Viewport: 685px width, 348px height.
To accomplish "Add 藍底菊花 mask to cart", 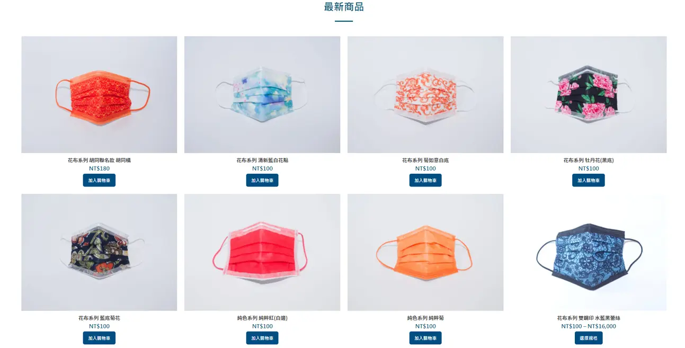I will pos(99,338).
